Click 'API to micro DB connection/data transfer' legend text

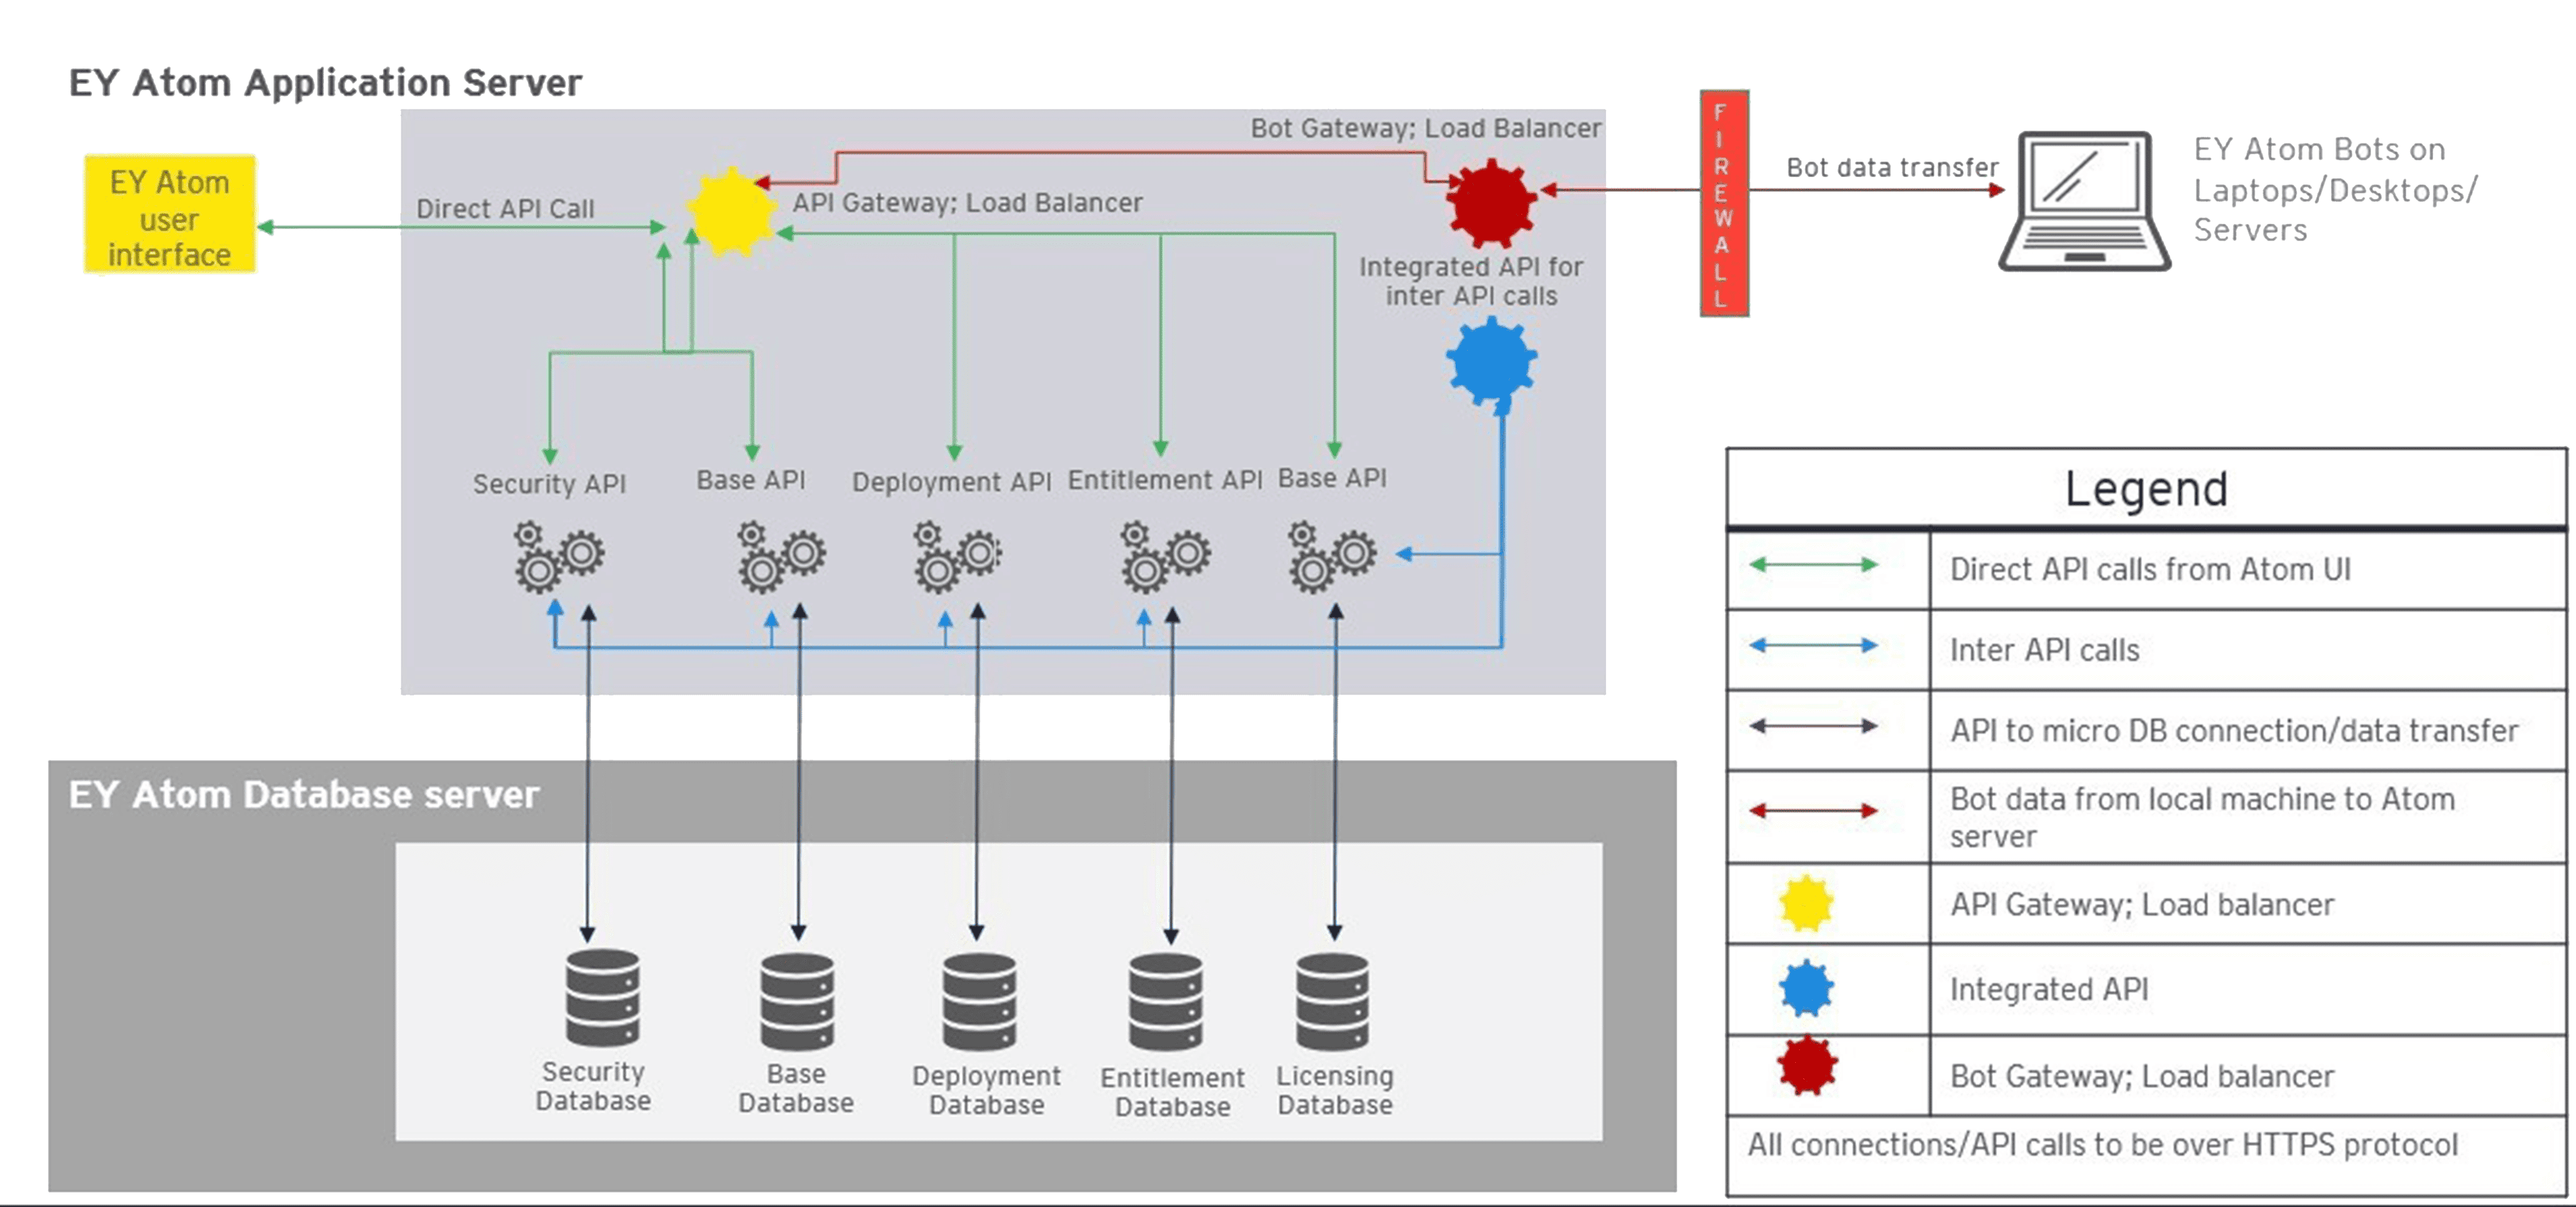(2234, 732)
